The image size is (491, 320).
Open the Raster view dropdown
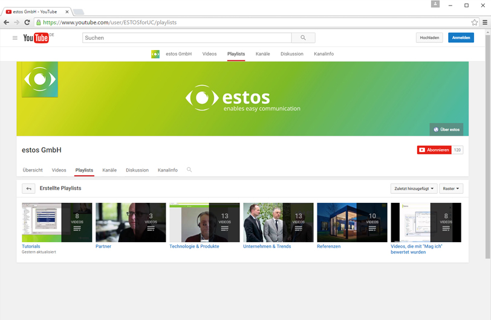click(x=451, y=188)
